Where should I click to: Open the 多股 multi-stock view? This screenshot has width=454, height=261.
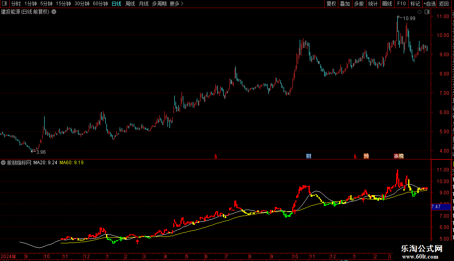tap(359, 4)
